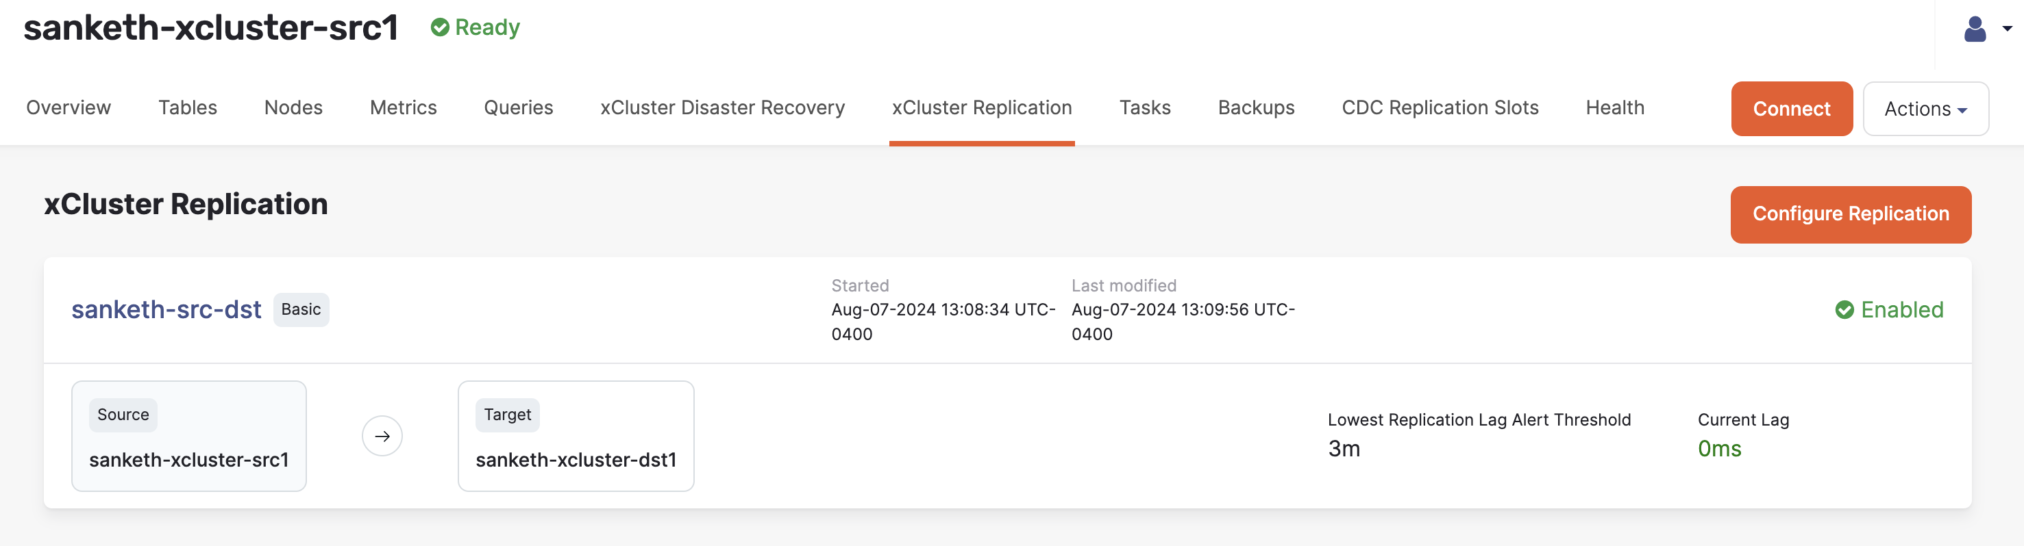The width and height of the screenshot is (2024, 546).
Task: Open the sanketh-src-dst replication link
Action: click(x=166, y=310)
